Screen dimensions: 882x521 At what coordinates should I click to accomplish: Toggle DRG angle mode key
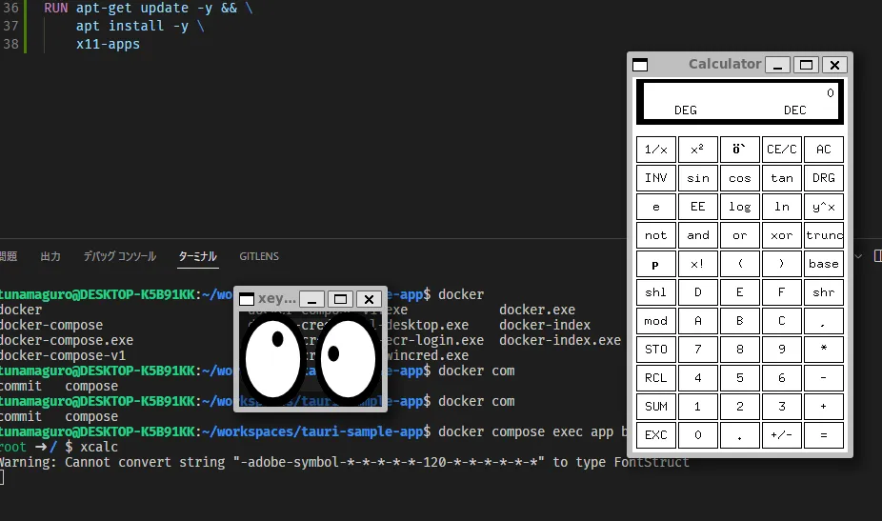tap(823, 178)
